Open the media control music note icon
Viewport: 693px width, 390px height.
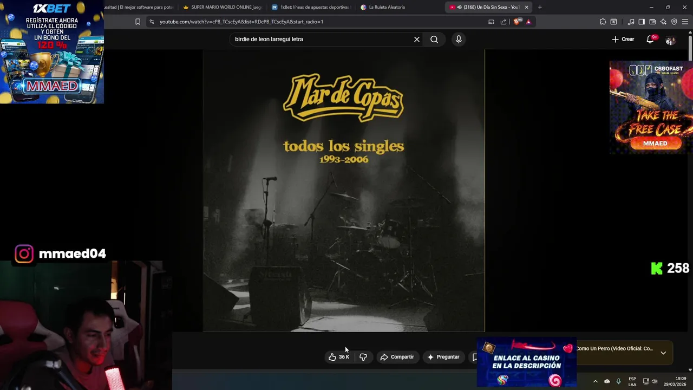(631, 22)
